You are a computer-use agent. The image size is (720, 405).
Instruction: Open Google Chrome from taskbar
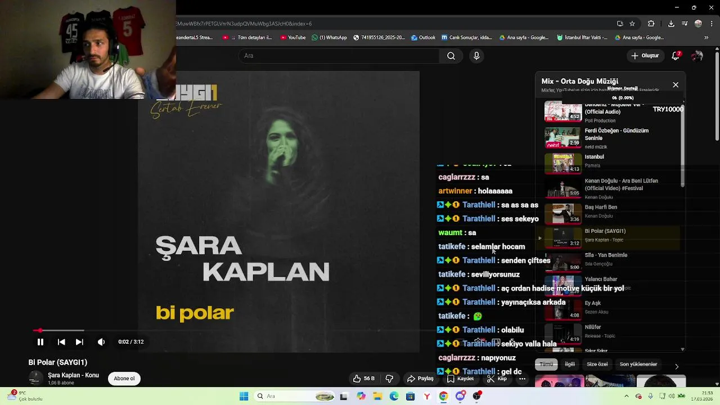pos(443,397)
